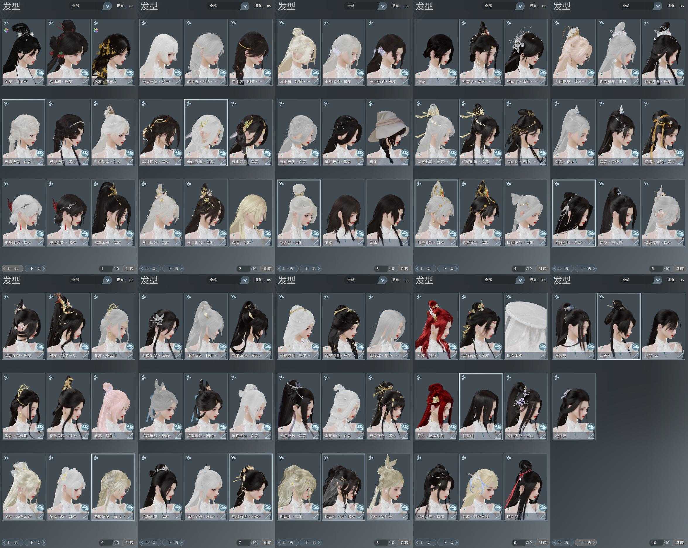Click pencil edit icon on 明石幽雅 veil hat card
Screen dimensions: 688x548
tap(543, 356)
